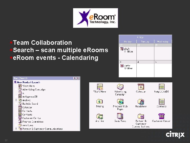This screenshot has width=190, height=143.
Task: Close the Map/Search panel
Action: tap(78, 78)
